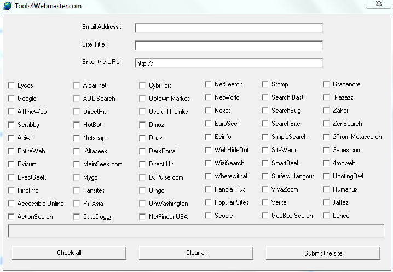Image resolution: width=393 pixels, height=272 pixels.
Task: Check the Stomp box
Action: [x=265, y=84]
